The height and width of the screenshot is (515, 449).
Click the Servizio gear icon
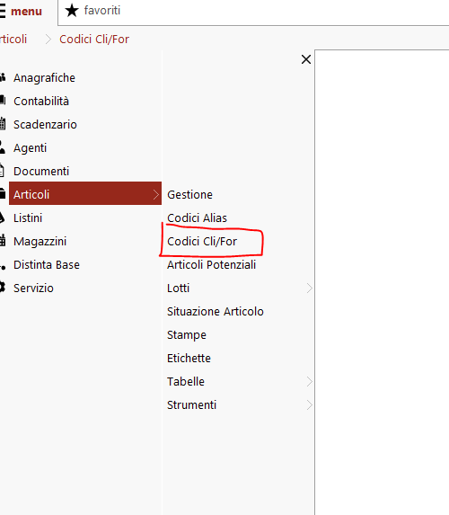click(3, 288)
